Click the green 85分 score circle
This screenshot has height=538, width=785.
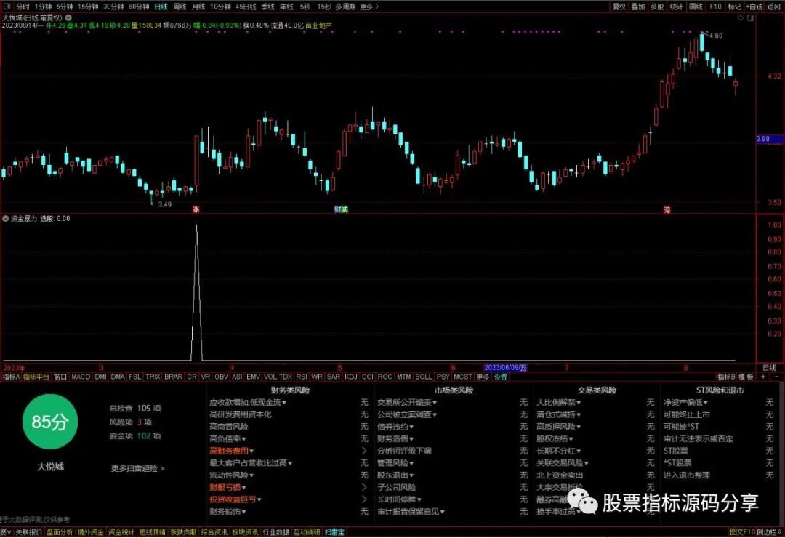tap(50, 422)
